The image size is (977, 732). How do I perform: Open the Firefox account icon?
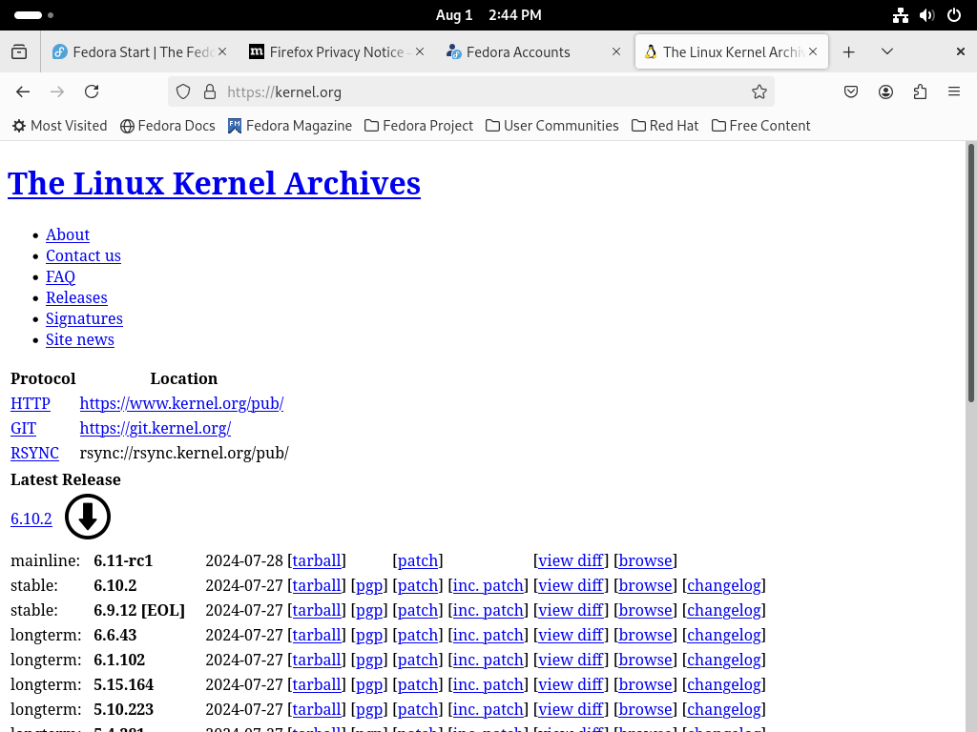[885, 92]
